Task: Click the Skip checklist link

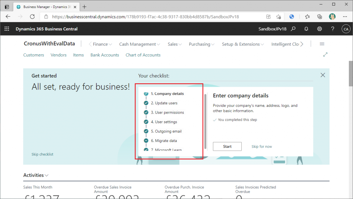Action: (x=42, y=154)
